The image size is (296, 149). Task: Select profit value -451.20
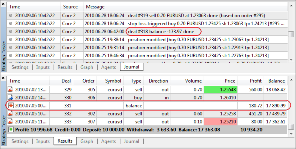255,114
